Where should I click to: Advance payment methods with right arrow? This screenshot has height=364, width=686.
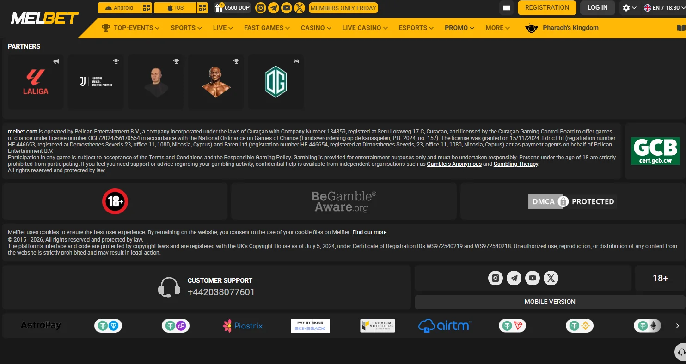click(678, 326)
